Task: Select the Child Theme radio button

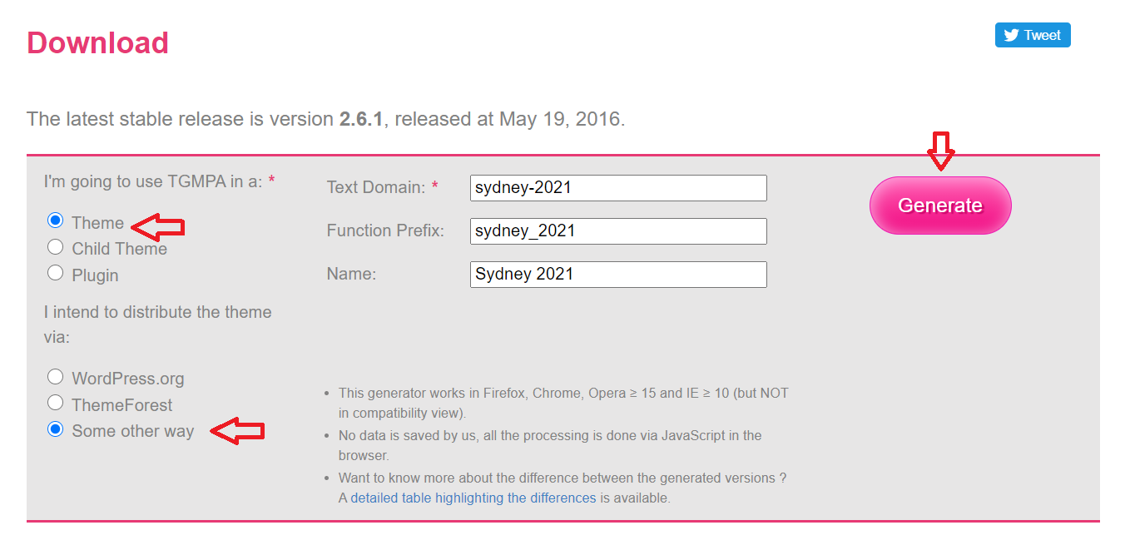Action: [x=55, y=247]
